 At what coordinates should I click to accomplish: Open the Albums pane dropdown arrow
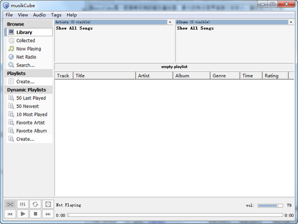[x=291, y=22]
